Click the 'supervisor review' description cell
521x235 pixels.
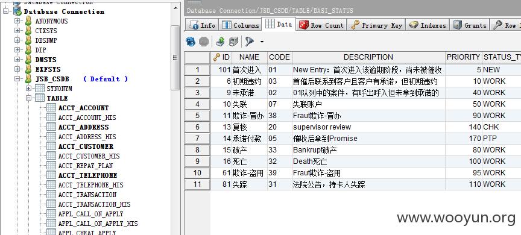[368, 127]
